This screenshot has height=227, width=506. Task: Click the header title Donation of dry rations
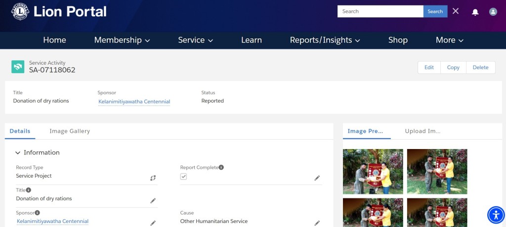tap(41, 101)
